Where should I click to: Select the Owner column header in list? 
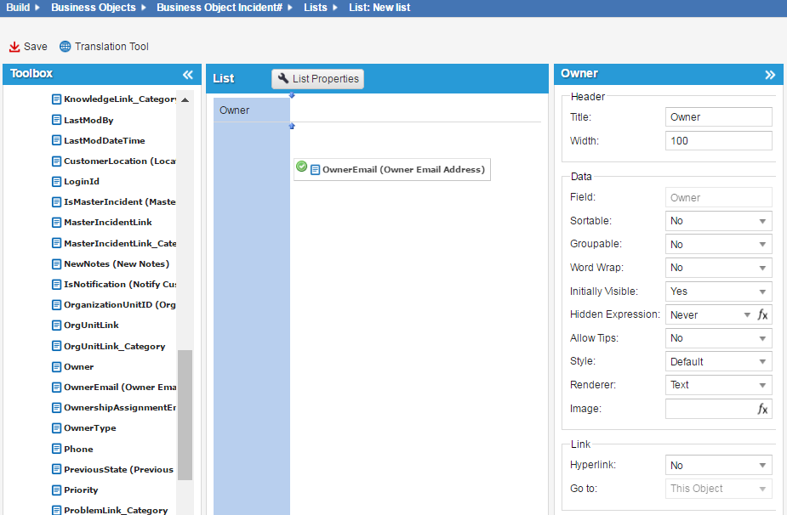[251, 110]
